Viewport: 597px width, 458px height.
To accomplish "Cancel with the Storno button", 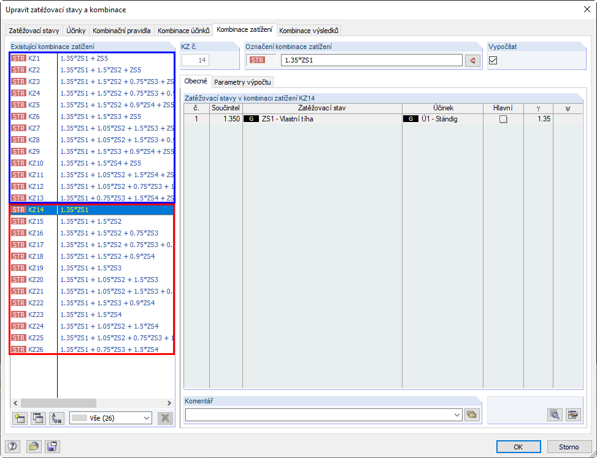I will click(x=569, y=446).
